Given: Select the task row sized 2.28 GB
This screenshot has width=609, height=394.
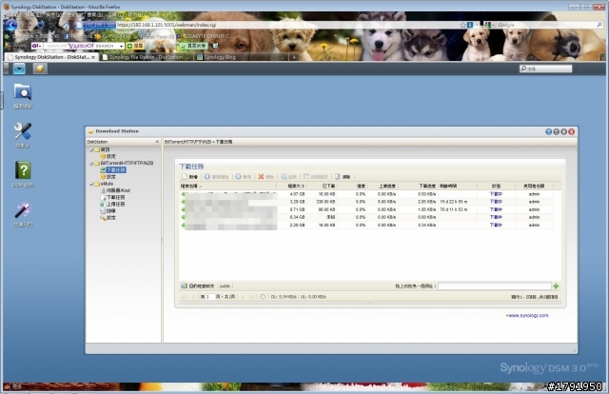Looking at the screenshot, I should (366, 225).
